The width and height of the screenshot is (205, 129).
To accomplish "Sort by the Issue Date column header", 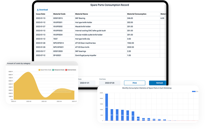I will coord(41,14).
